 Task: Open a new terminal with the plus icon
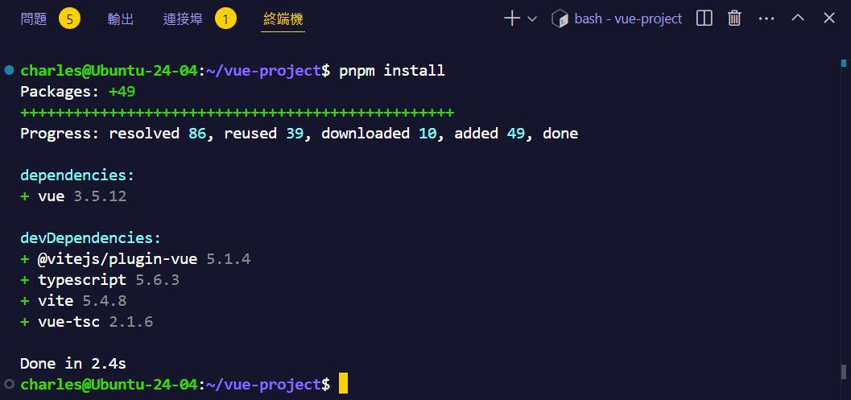(512, 19)
